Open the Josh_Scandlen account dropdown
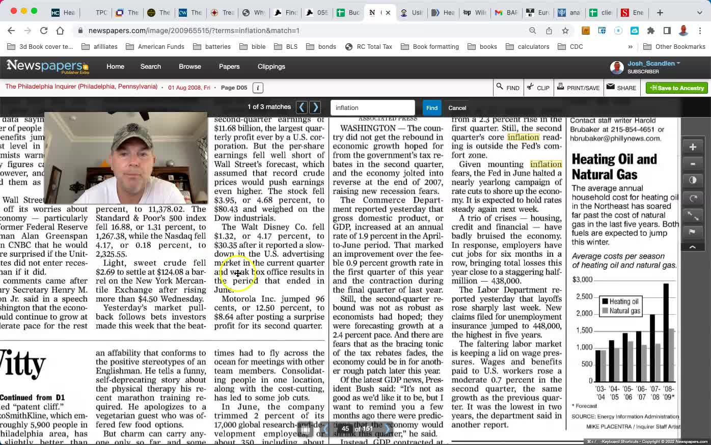Viewport: 711px width, 445px height. click(x=653, y=64)
